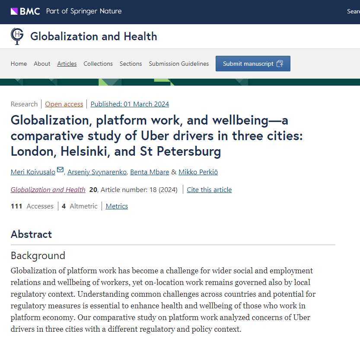Click the Globalization and Health journal title heading
The width and height of the screenshot is (360, 346).
point(94,36)
